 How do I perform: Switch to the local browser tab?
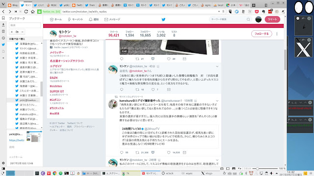219,5
